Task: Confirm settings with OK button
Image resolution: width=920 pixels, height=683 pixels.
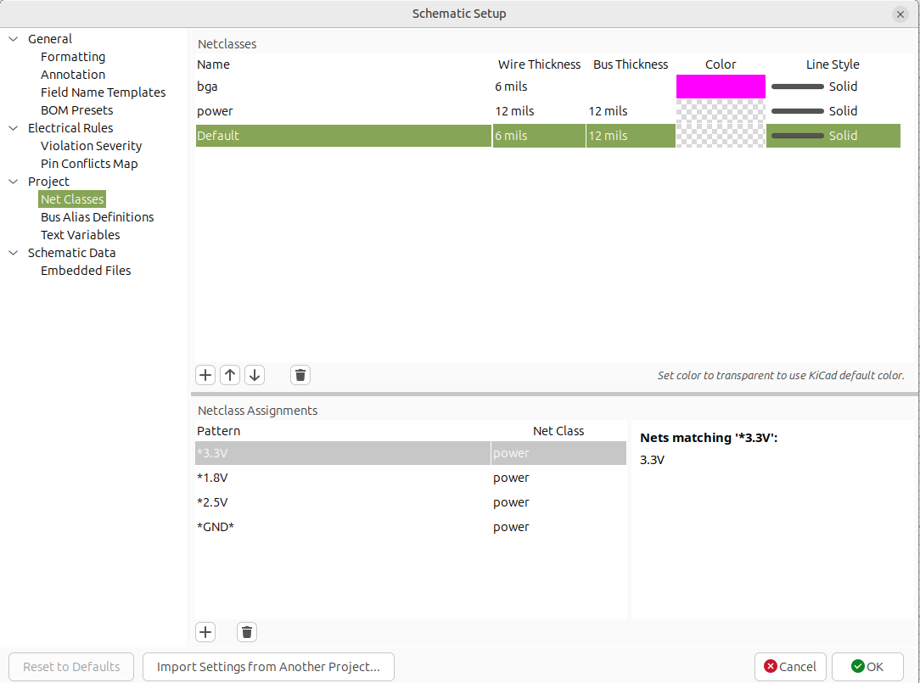Action: pyautogui.click(x=867, y=667)
